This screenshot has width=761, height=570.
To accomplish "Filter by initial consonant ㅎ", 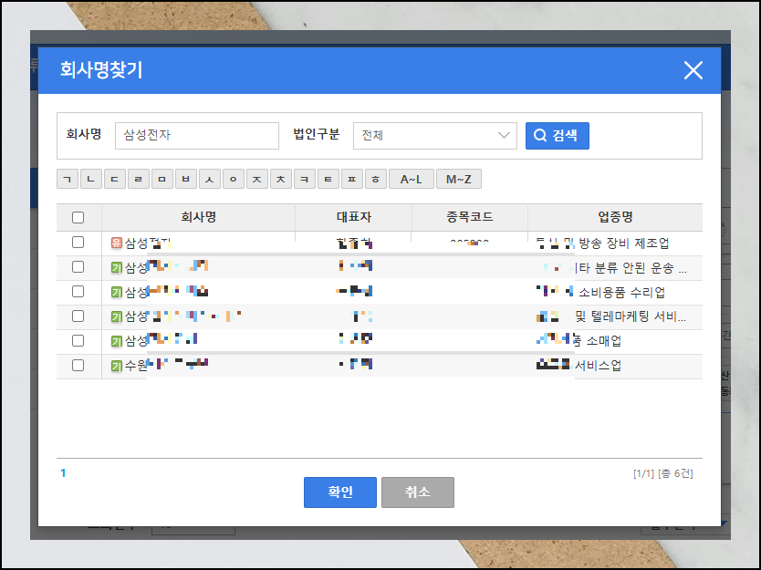I will point(376,179).
